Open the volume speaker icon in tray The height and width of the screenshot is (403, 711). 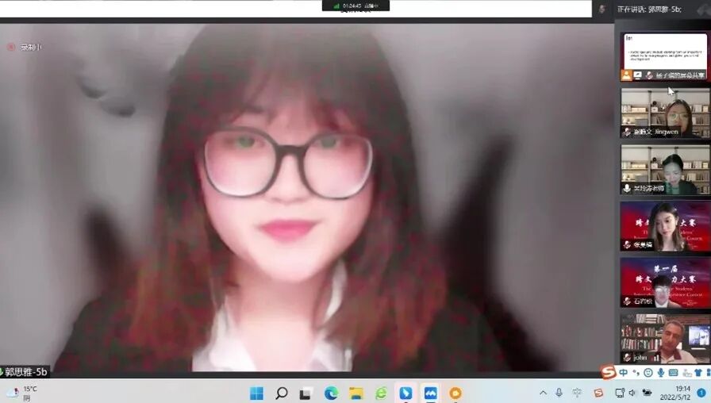click(633, 393)
